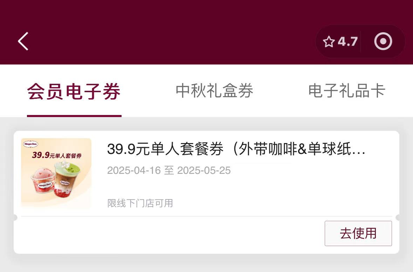Screen dimensions: 413x272
Task: Switch to the 中秋礼盒券 tab
Action: 214,90
